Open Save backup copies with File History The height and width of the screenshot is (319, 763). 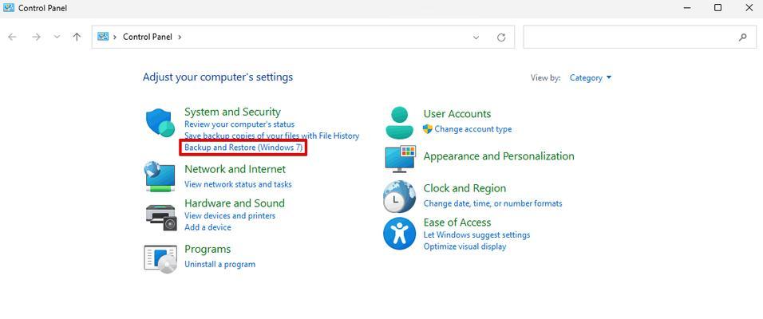[271, 136]
